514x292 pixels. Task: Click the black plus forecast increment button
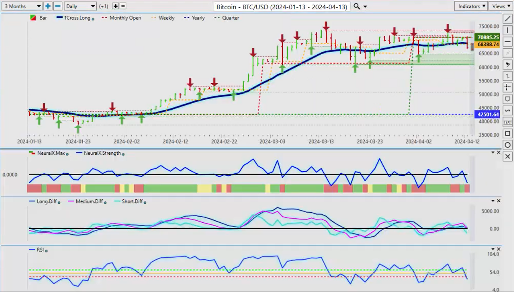pyautogui.click(x=115, y=6)
